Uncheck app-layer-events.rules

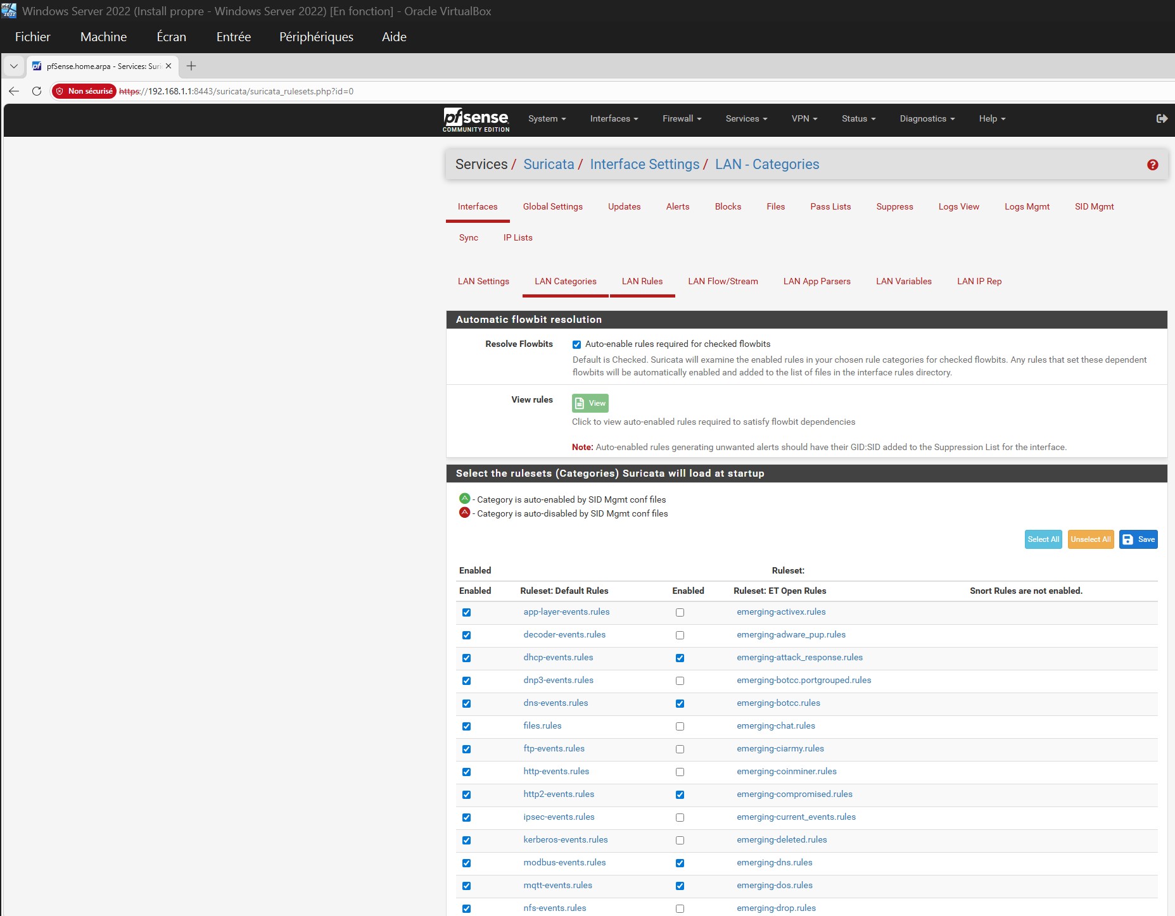467,612
